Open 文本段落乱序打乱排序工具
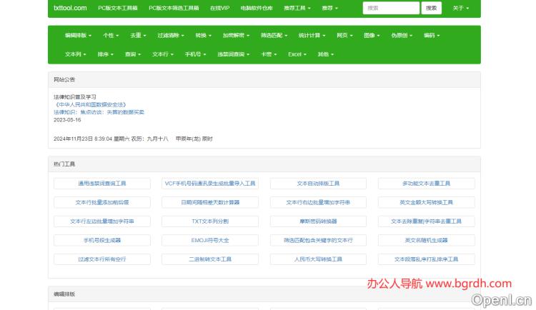The width and height of the screenshot is (536, 310). click(426, 259)
